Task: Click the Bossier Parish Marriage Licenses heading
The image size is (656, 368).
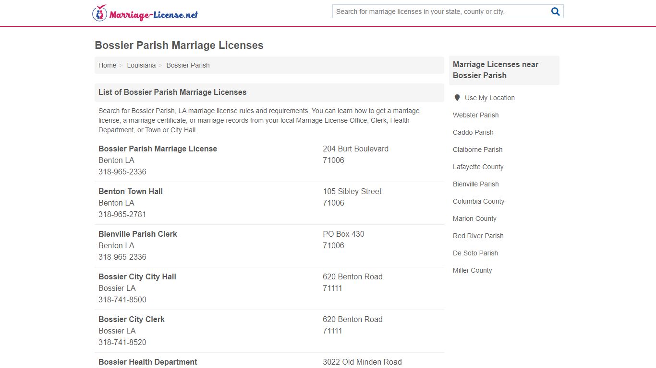Action: (179, 46)
